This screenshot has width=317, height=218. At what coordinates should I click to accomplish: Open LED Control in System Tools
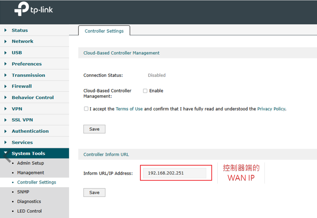(29, 211)
